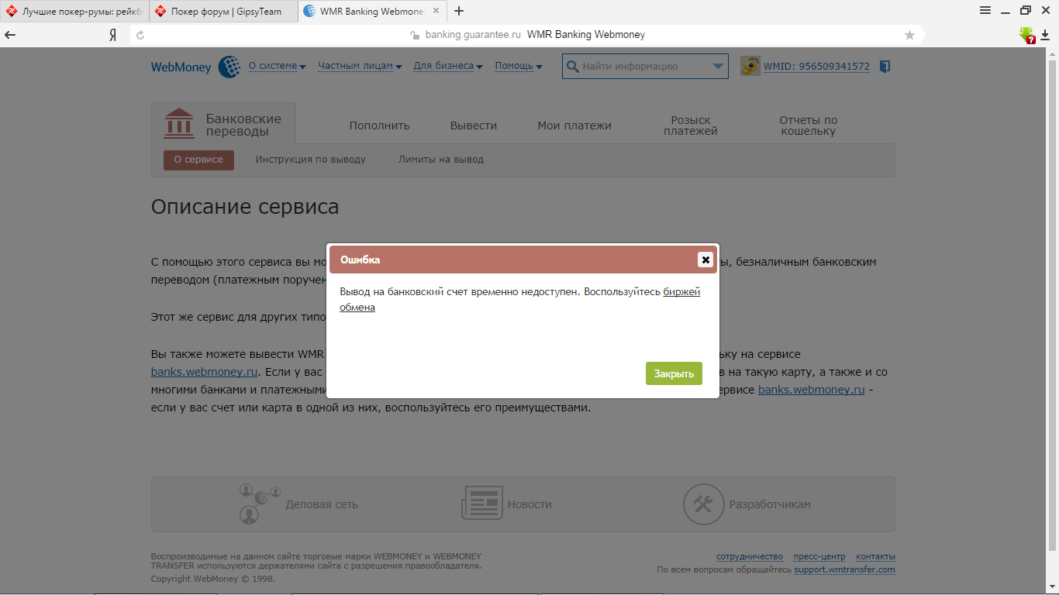
Task: Click the Новости newspaper icon
Action: pos(481,504)
